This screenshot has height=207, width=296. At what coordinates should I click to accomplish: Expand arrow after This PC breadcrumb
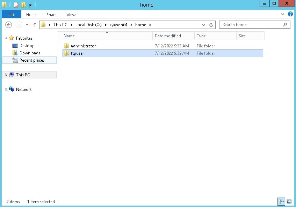[72, 25]
